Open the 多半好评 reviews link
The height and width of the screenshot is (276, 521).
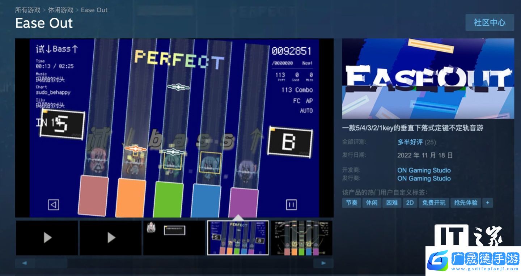[x=410, y=142]
